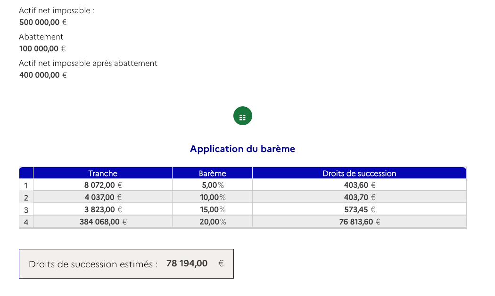Select tranche value 3 823,00 €
This screenshot has width=495, height=296.
pos(103,209)
